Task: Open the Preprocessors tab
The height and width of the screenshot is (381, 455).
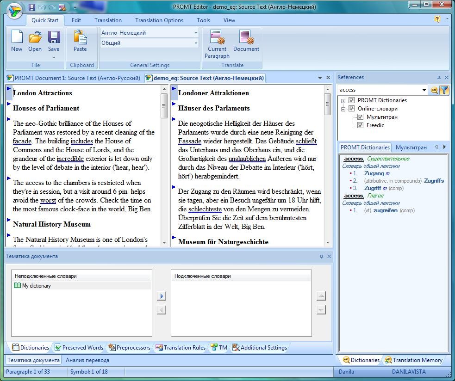Action: [130, 347]
